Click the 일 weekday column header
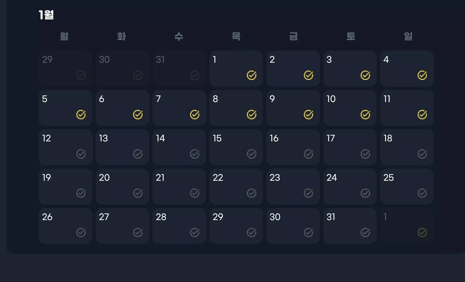The image size is (465, 282). [x=408, y=36]
